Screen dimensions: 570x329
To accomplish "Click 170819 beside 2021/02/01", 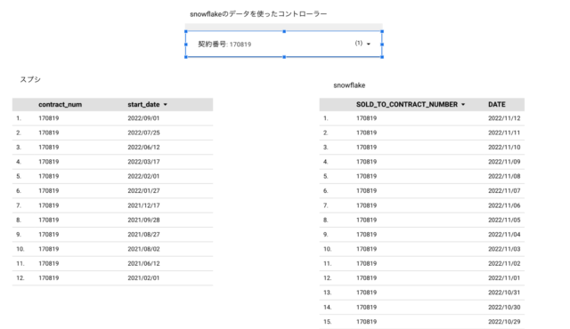I will pos(49,277).
